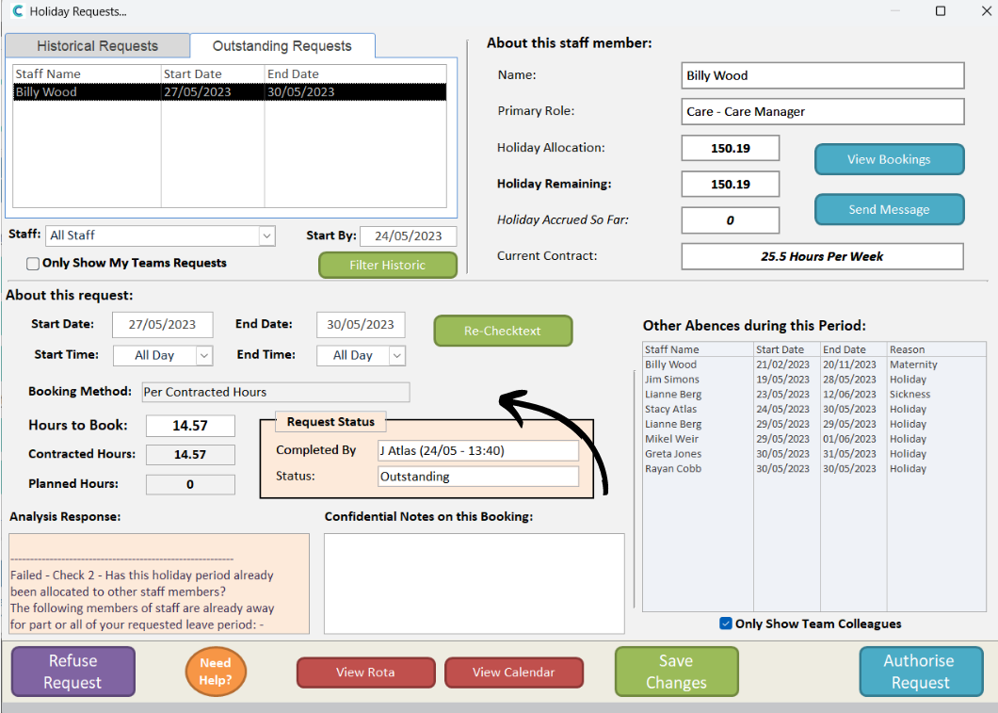The image size is (998, 713).
Task: Open the View Rota button
Action: click(x=365, y=672)
